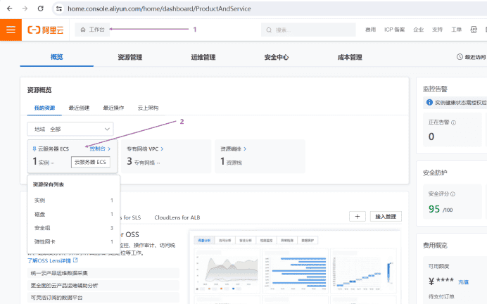The height and width of the screenshot is (304, 487).
Task: Click the search input box
Action: click(x=310, y=30)
